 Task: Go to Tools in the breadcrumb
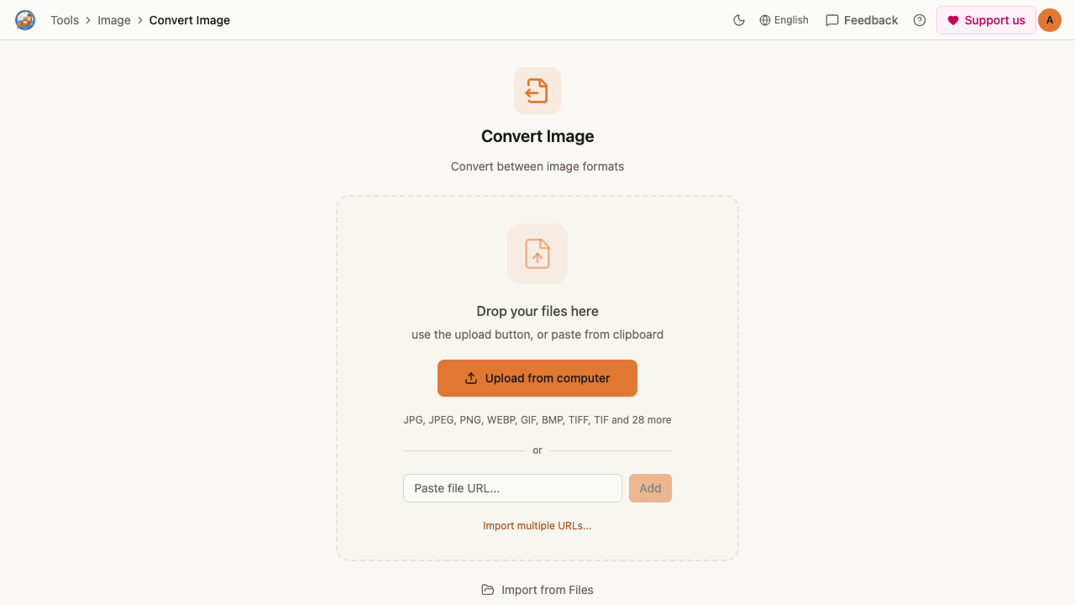pos(65,20)
